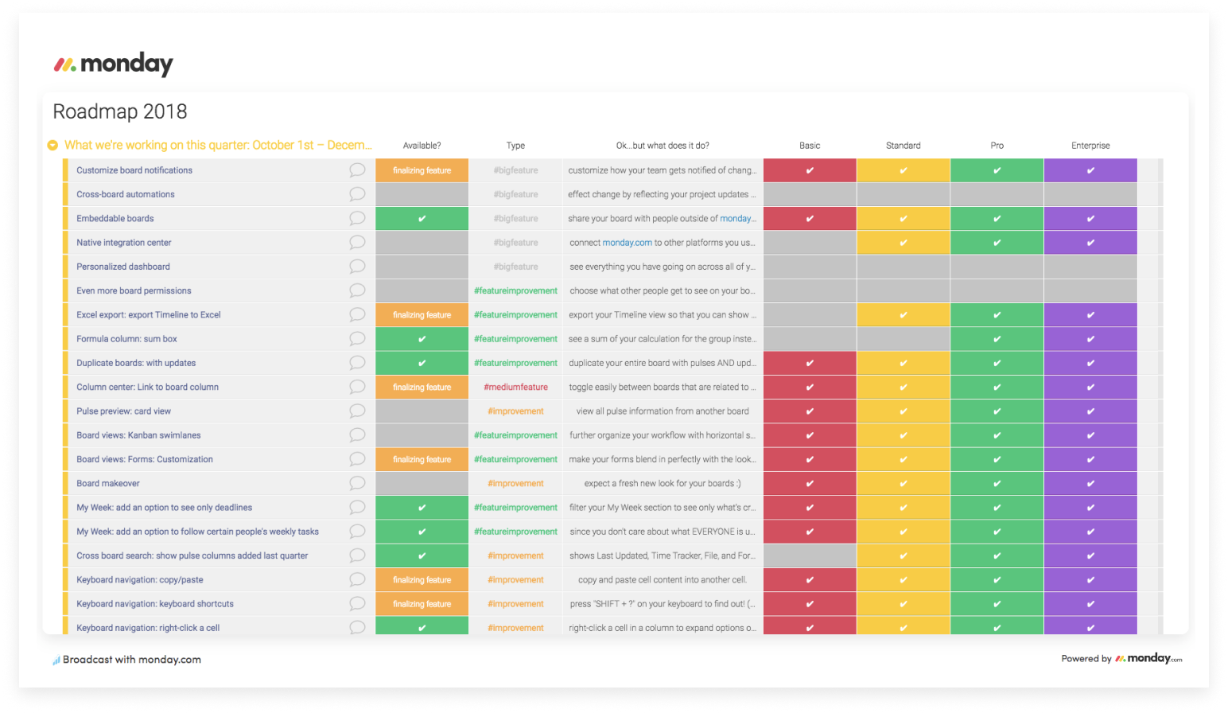Image resolution: width=1228 pixels, height=713 pixels.
Task: Open comments for Keyboard navigation: keyboard shortcuts
Action: pyautogui.click(x=357, y=604)
